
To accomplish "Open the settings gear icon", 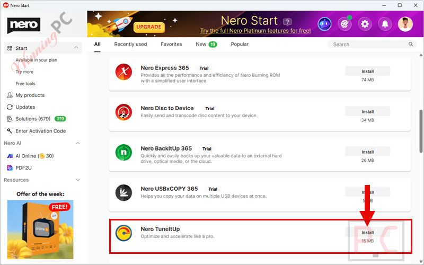I will (x=365, y=24).
